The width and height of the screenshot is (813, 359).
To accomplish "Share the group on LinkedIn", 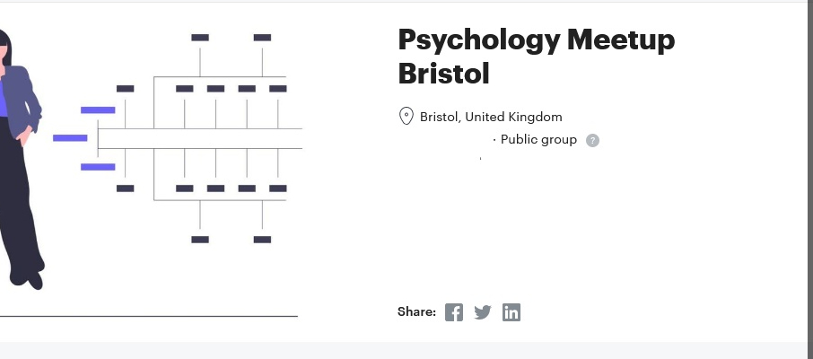I will tap(511, 312).
